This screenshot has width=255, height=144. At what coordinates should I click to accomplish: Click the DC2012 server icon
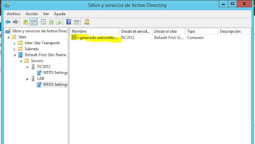[33, 67]
